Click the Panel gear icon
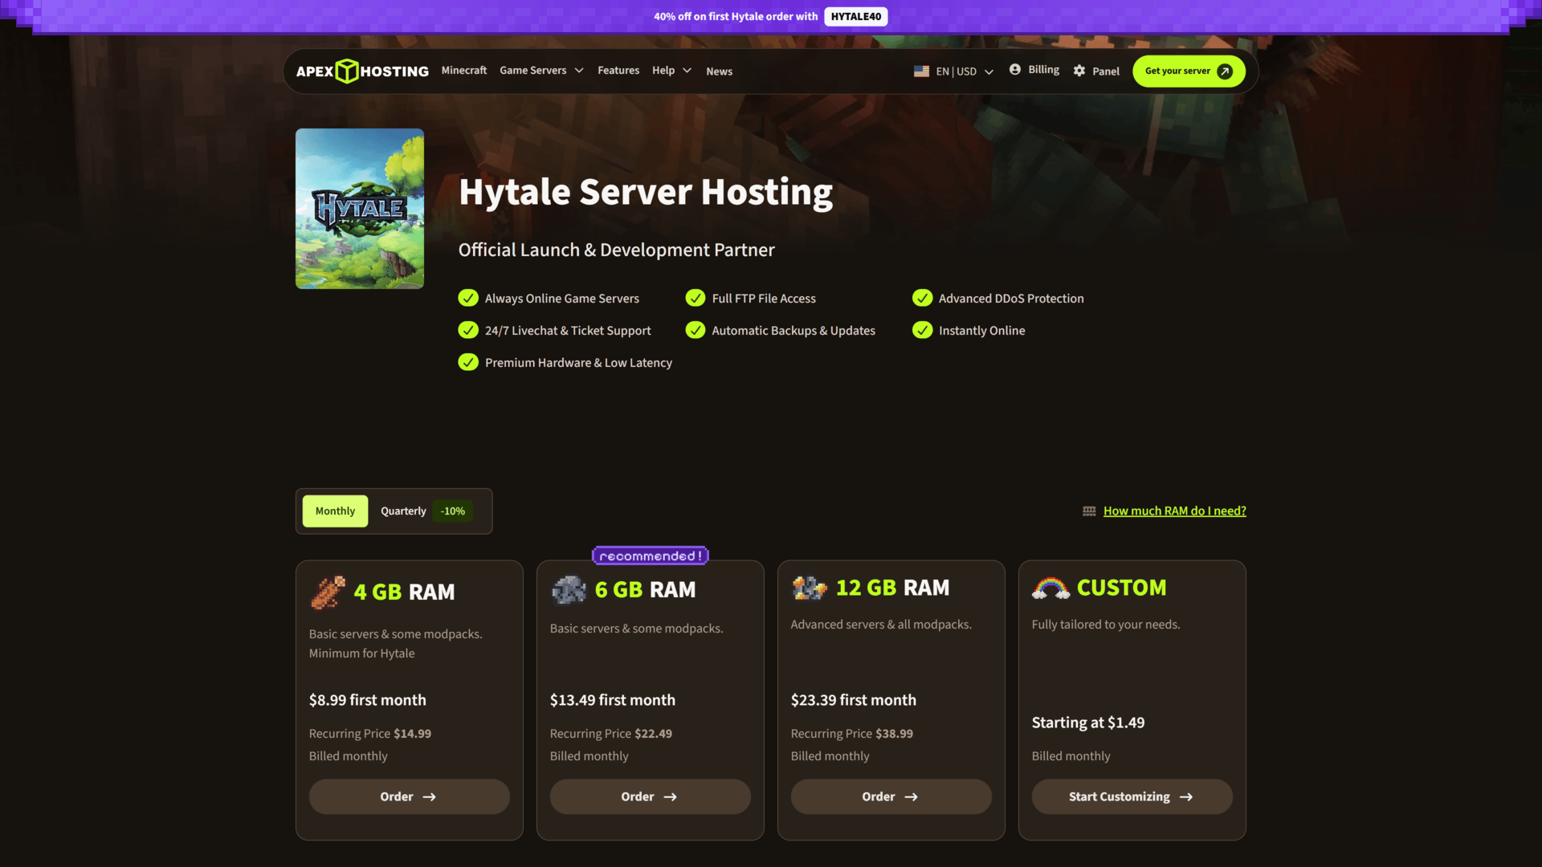The width and height of the screenshot is (1542, 867). click(x=1079, y=71)
